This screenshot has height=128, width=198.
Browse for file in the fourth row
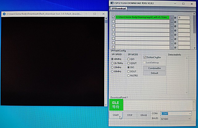point(172,30)
